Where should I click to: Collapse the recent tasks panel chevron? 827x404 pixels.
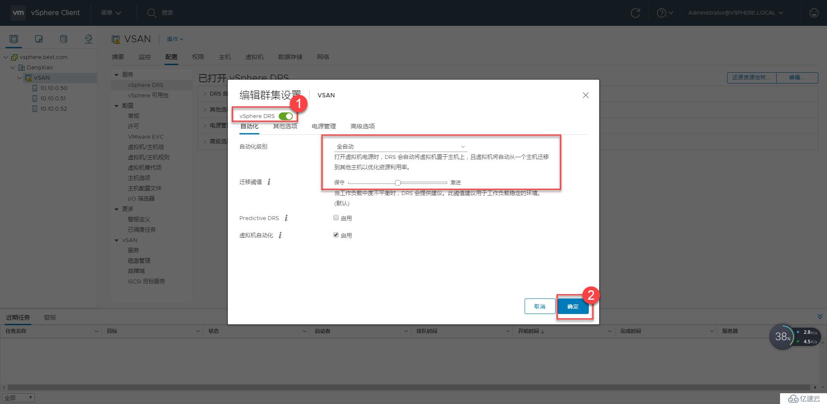pyautogui.click(x=820, y=317)
